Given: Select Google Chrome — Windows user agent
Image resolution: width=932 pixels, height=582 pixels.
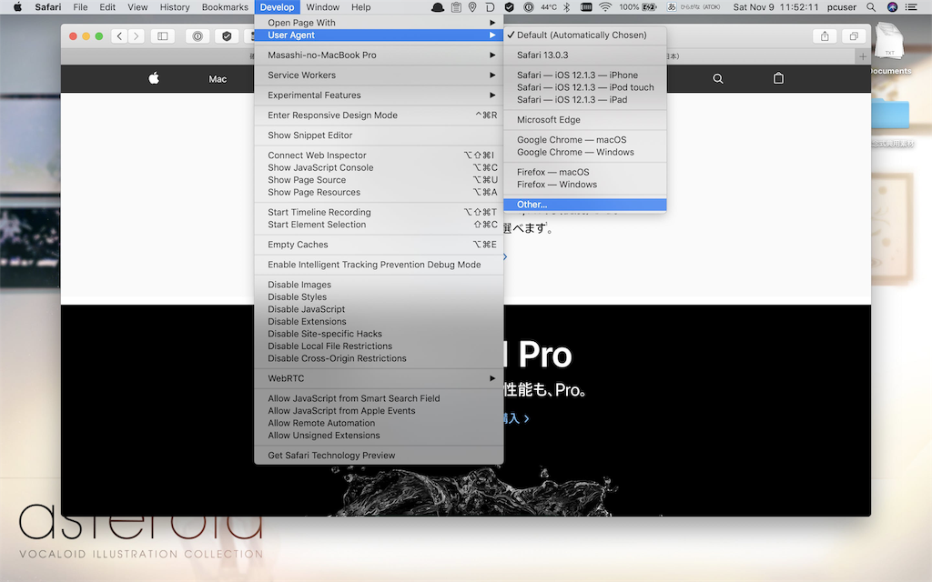Looking at the screenshot, I should 585,152.
